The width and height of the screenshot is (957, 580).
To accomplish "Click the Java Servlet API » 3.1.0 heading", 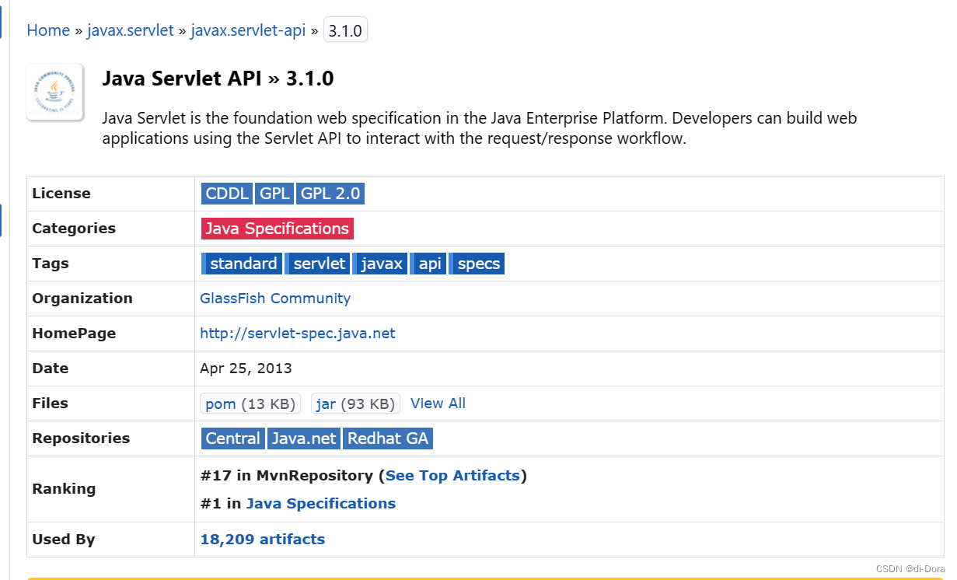I will click(218, 79).
